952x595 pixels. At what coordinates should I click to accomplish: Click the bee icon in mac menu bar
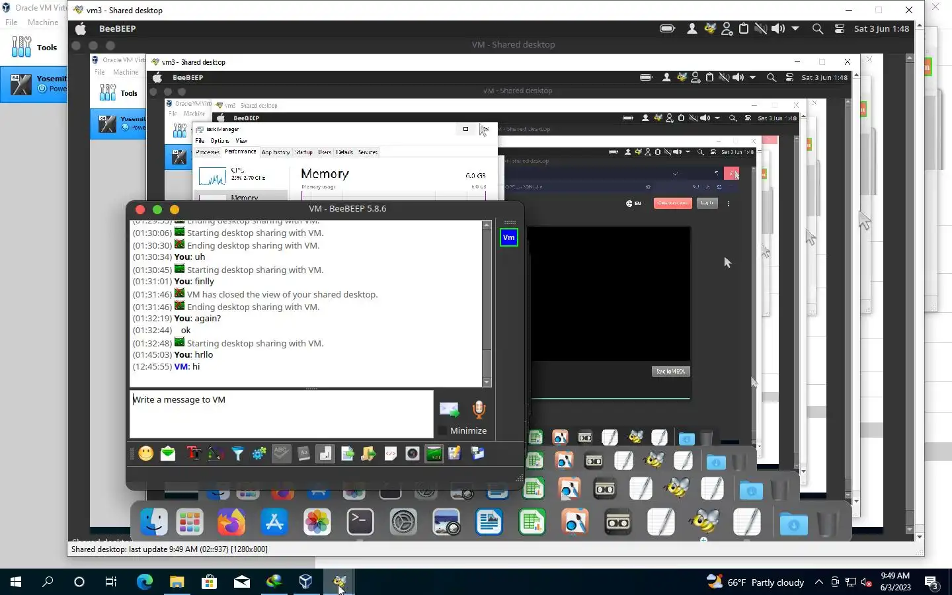coord(710,28)
